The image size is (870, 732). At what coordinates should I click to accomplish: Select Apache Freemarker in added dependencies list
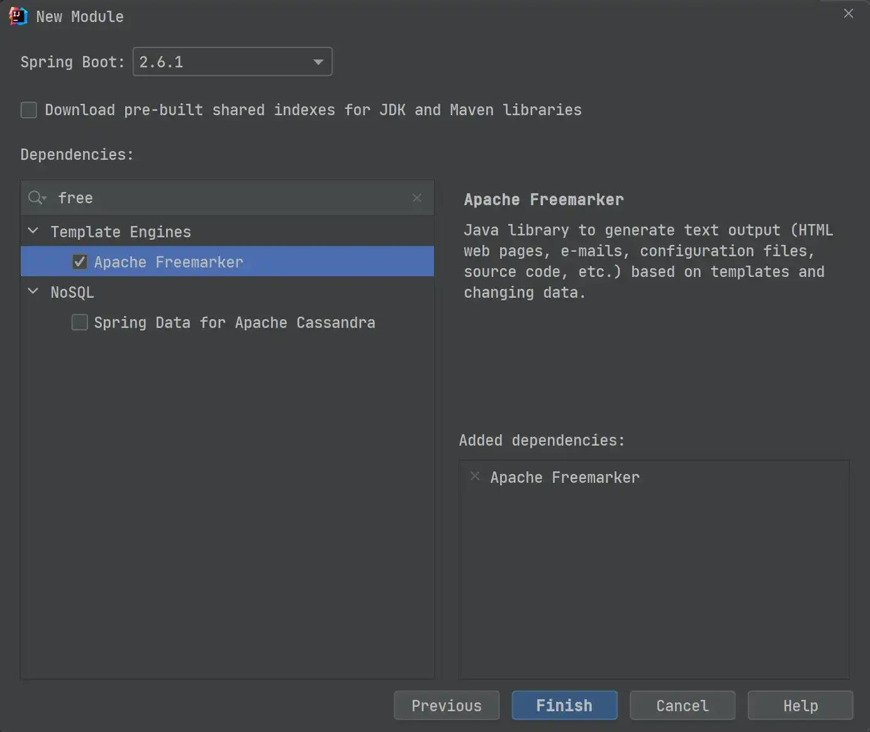point(564,477)
